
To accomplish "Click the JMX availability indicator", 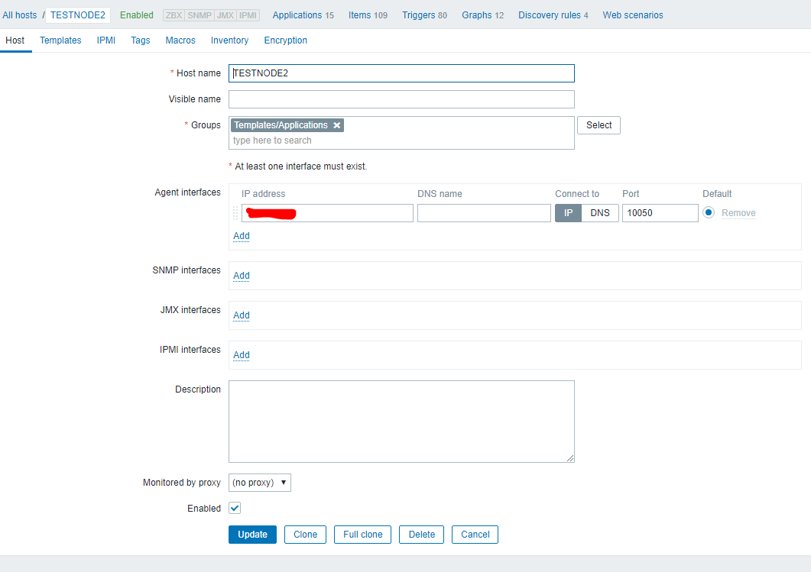I will tap(224, 15).
